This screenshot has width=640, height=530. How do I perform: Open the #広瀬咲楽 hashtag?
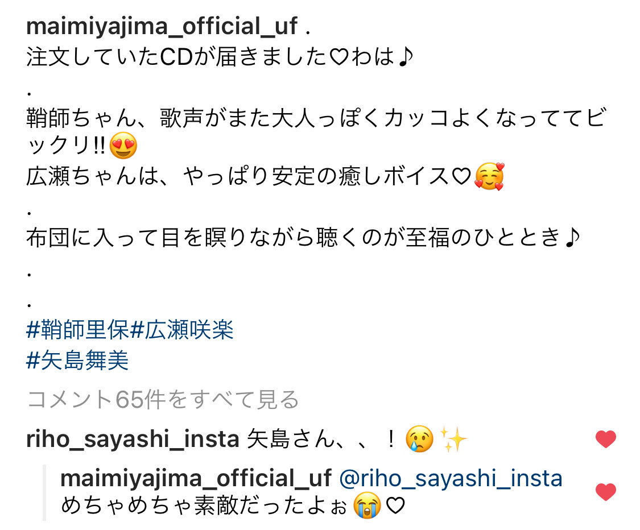point(182,330)
